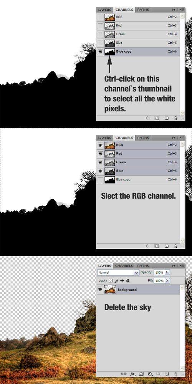Screen dimensions: 192x384
Task: Load channel as selection in the Ctrl-click instruction panel
Action: coord(148,118)
